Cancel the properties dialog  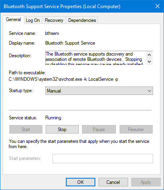113,182
